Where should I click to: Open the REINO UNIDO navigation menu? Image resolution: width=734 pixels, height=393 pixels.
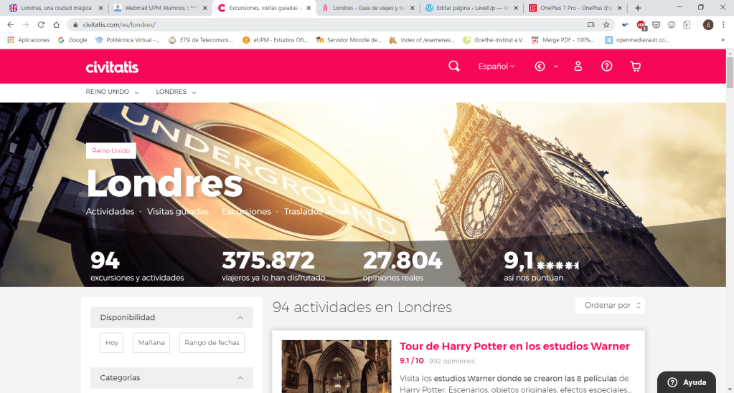click(x=113, y=92)
